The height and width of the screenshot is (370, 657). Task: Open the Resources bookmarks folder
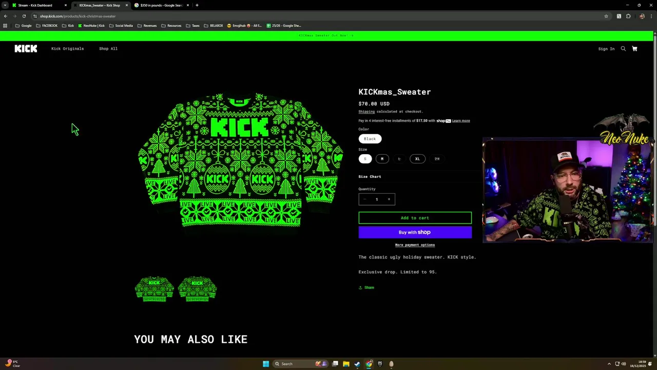point(171,26)
